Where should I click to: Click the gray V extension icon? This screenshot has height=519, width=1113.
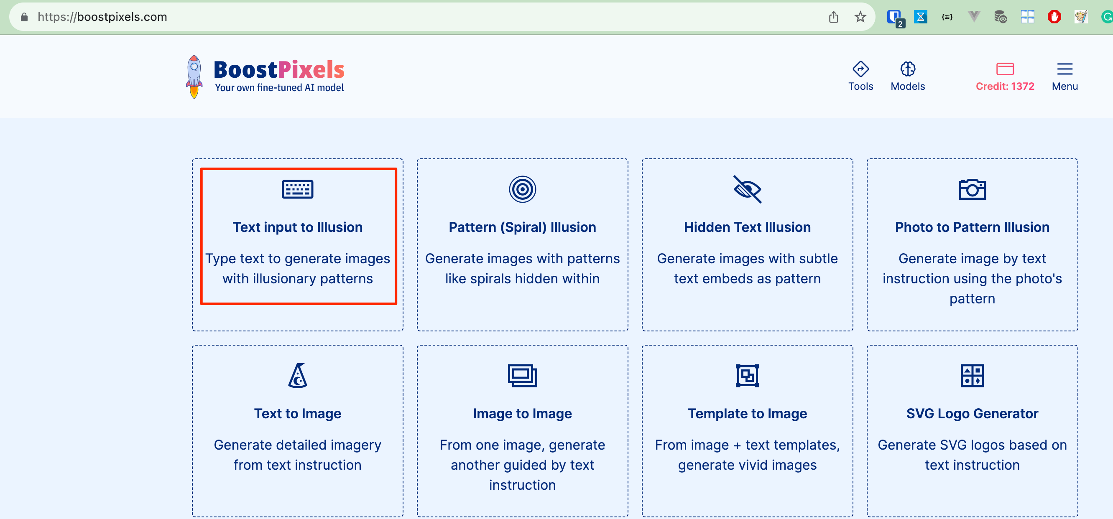click(974, 16)
